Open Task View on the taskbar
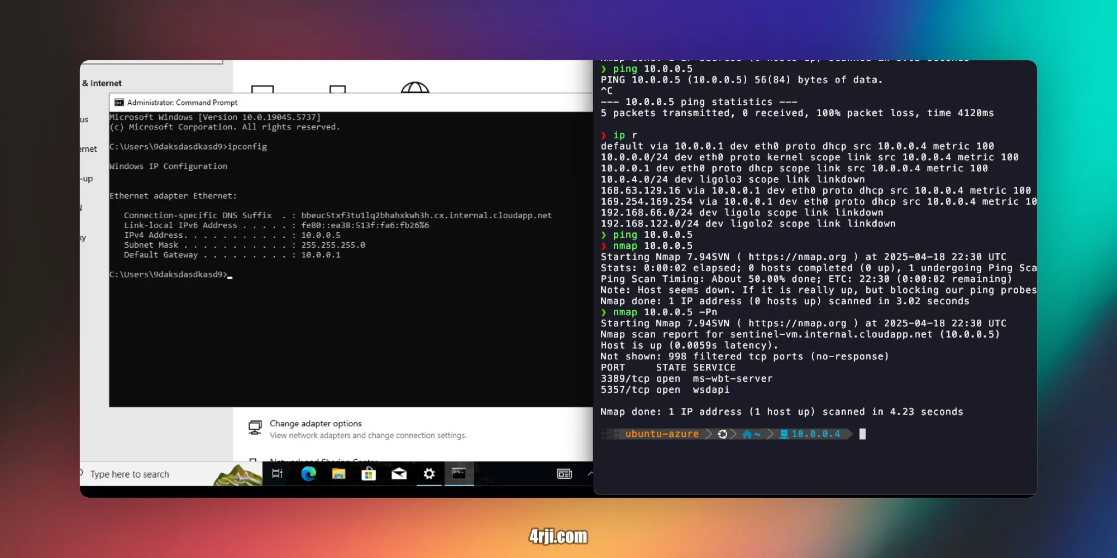 pyautogui.click(x=277, y=474)
